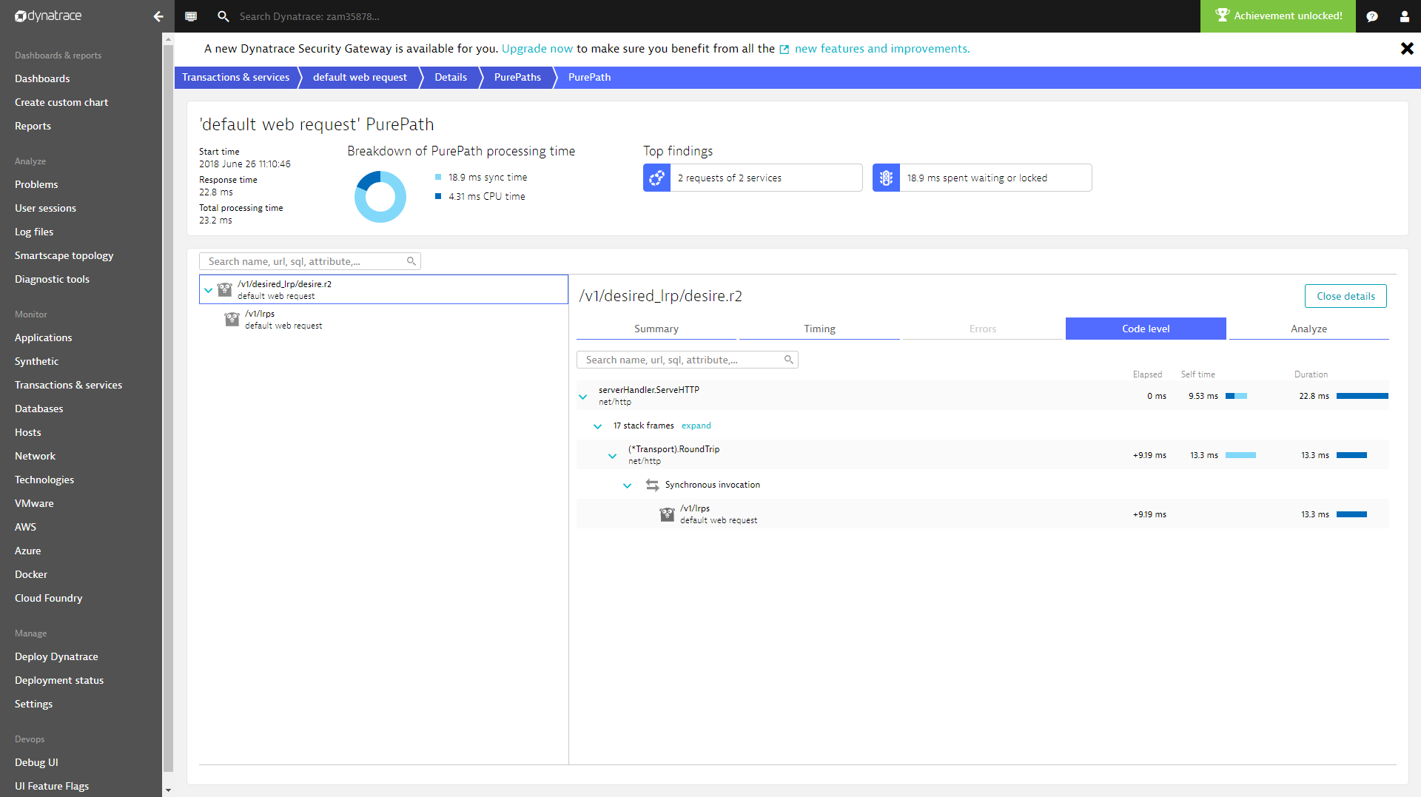Select /v1/lrps row in PurePath tree
The width and height of the screenshot is (1421, 797).
[383, 319]
